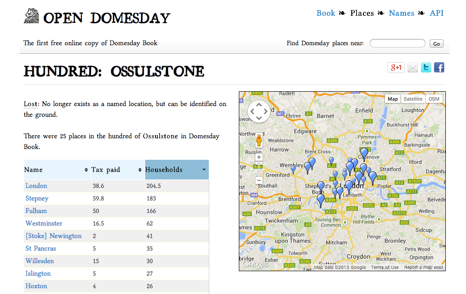Focus the Find Domesday places near field

pyautogui.click(x=397, y=43)
